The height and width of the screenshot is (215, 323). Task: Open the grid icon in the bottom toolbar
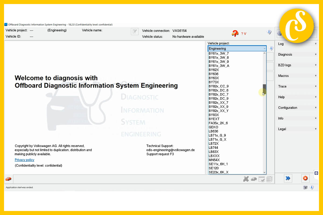269,179
